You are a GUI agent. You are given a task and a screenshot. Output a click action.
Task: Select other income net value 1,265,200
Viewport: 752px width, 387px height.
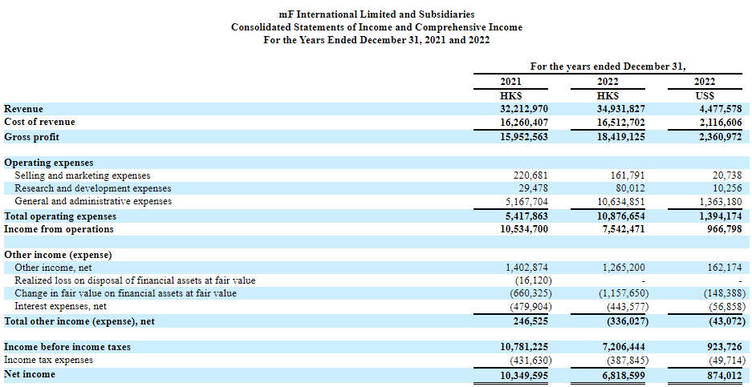click(x=623, y=268)
